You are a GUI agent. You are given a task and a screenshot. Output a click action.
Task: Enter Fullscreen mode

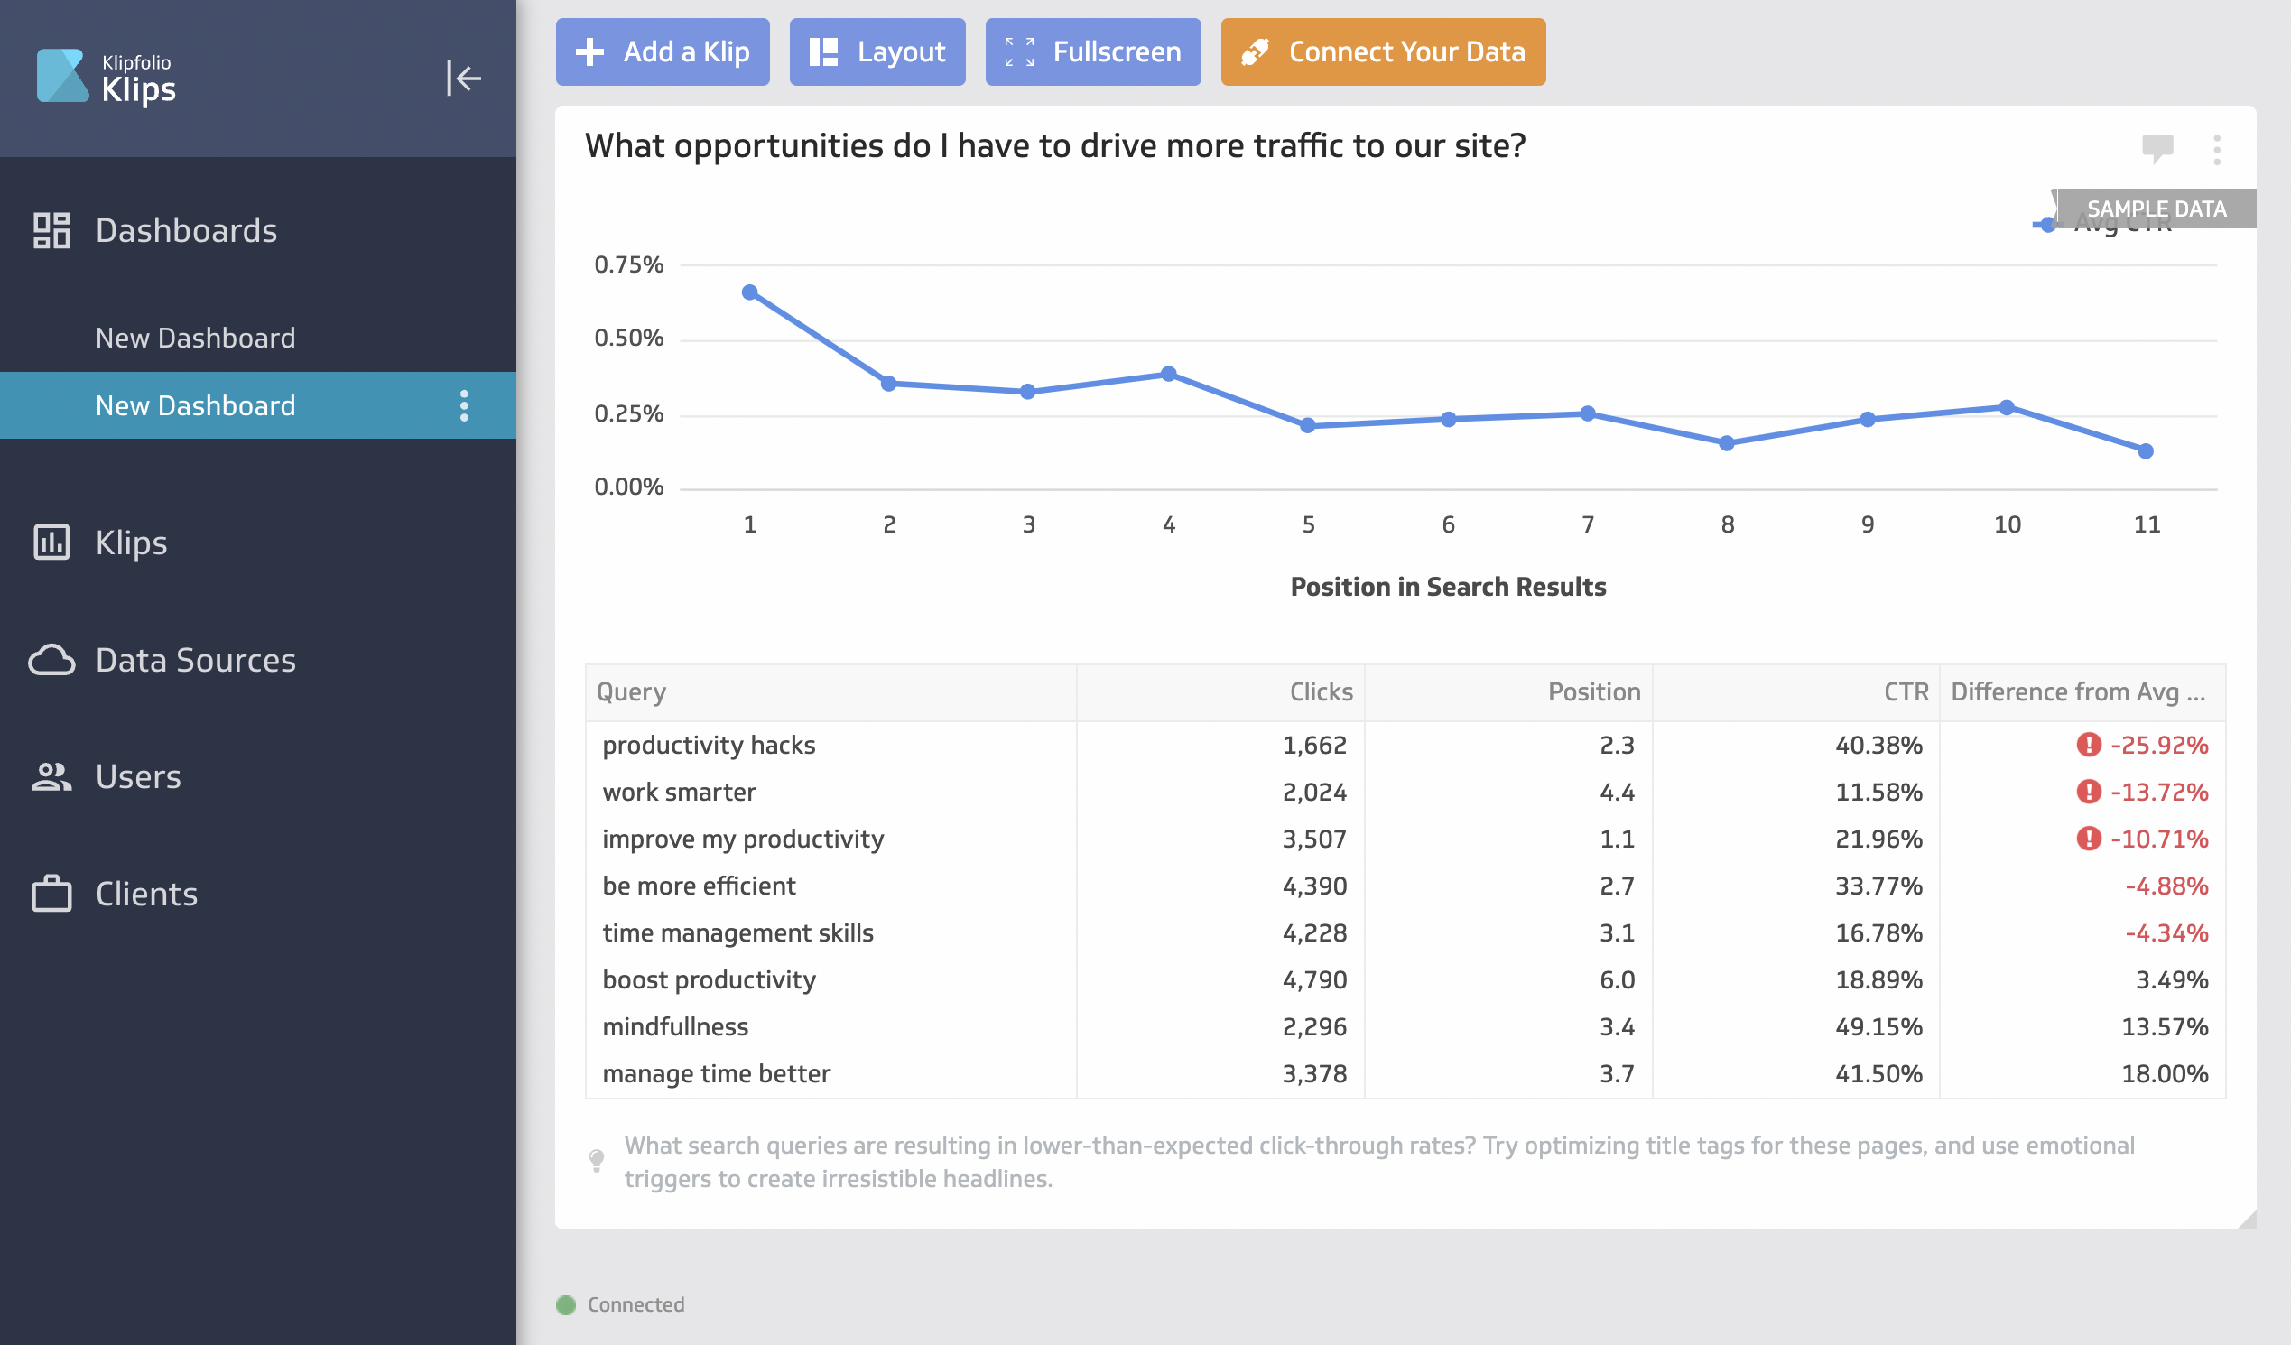(1093, 51)
